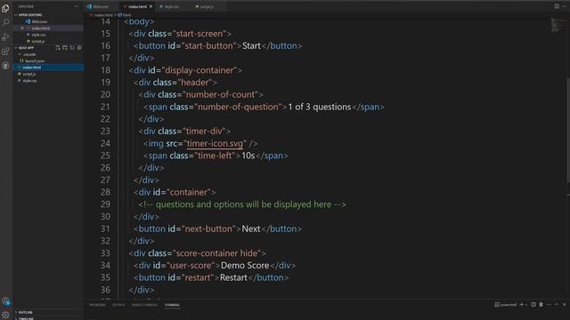Open the OUTPUT panel tab
Image resolution: width=570 pixels, height=320 pixels.
(x=118, y=305)
